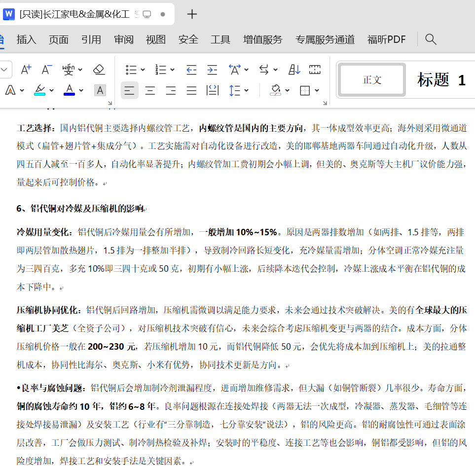Open the 视图 tab
475x469 pixels.
pyautogui.click(x=156, y=39)
